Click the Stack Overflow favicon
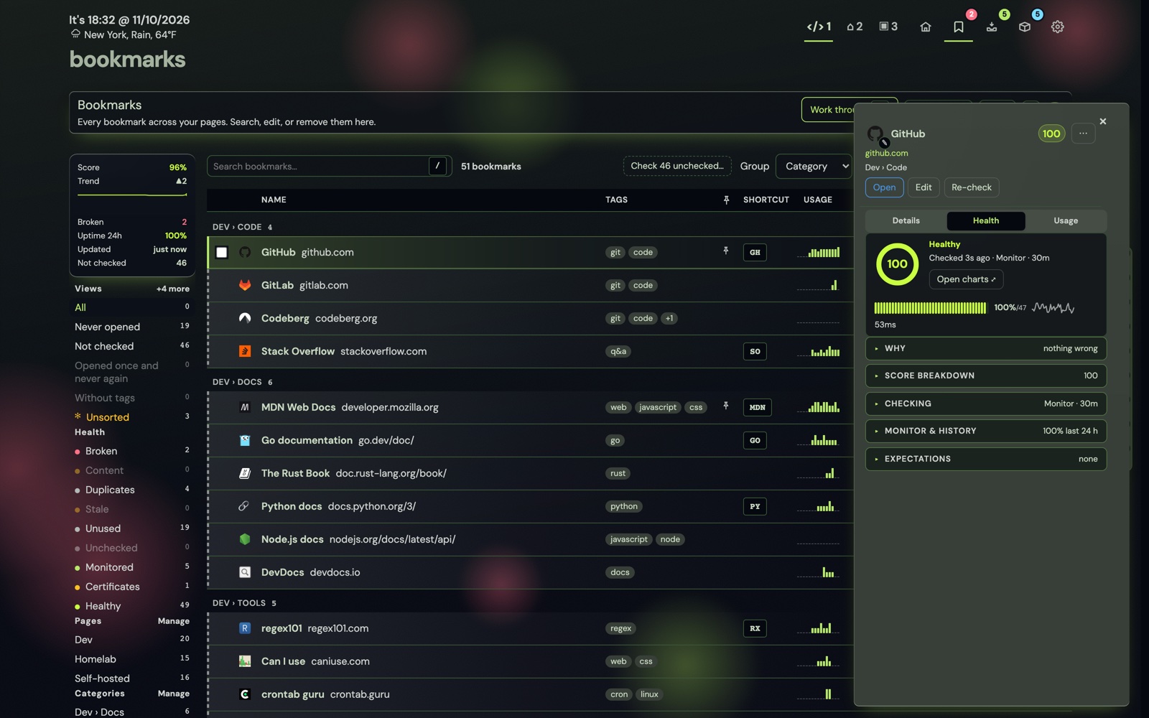 click(245, 351)
